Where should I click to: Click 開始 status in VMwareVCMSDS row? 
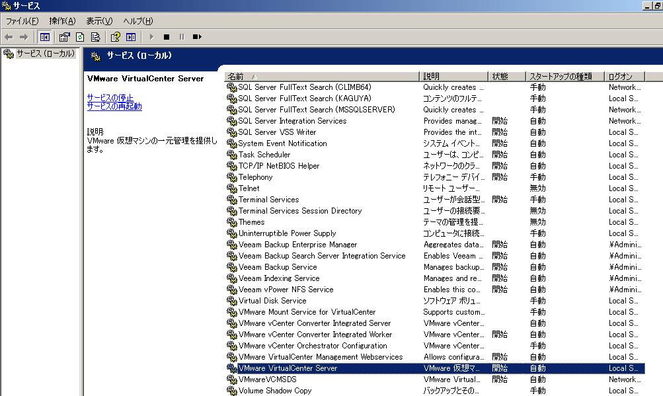tap(500, 379)
